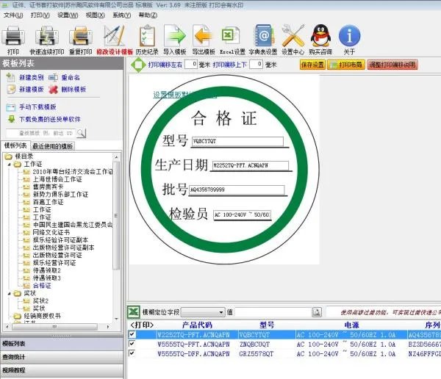Collapse the 工作证 folder in the tree
This screenshot has width=441, height=379.
(10, 165)
